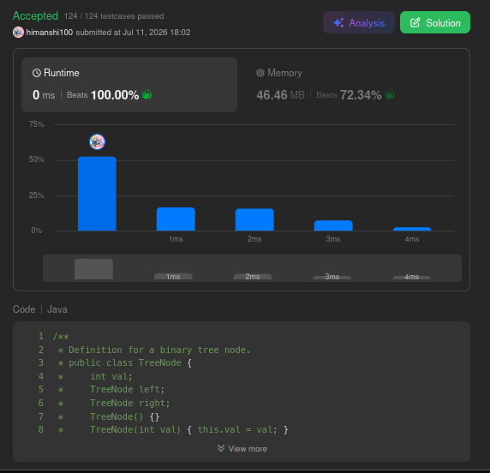Click the 1ms bar in runtime chart
The image size is (490, 473).
pyautogui.click(x=176, y=219)
